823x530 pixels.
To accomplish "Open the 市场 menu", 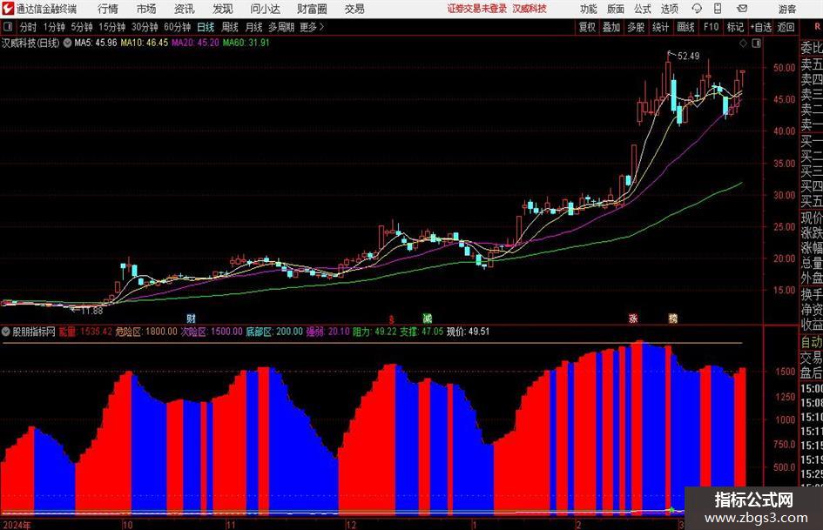I will click(x=146, y=9).
